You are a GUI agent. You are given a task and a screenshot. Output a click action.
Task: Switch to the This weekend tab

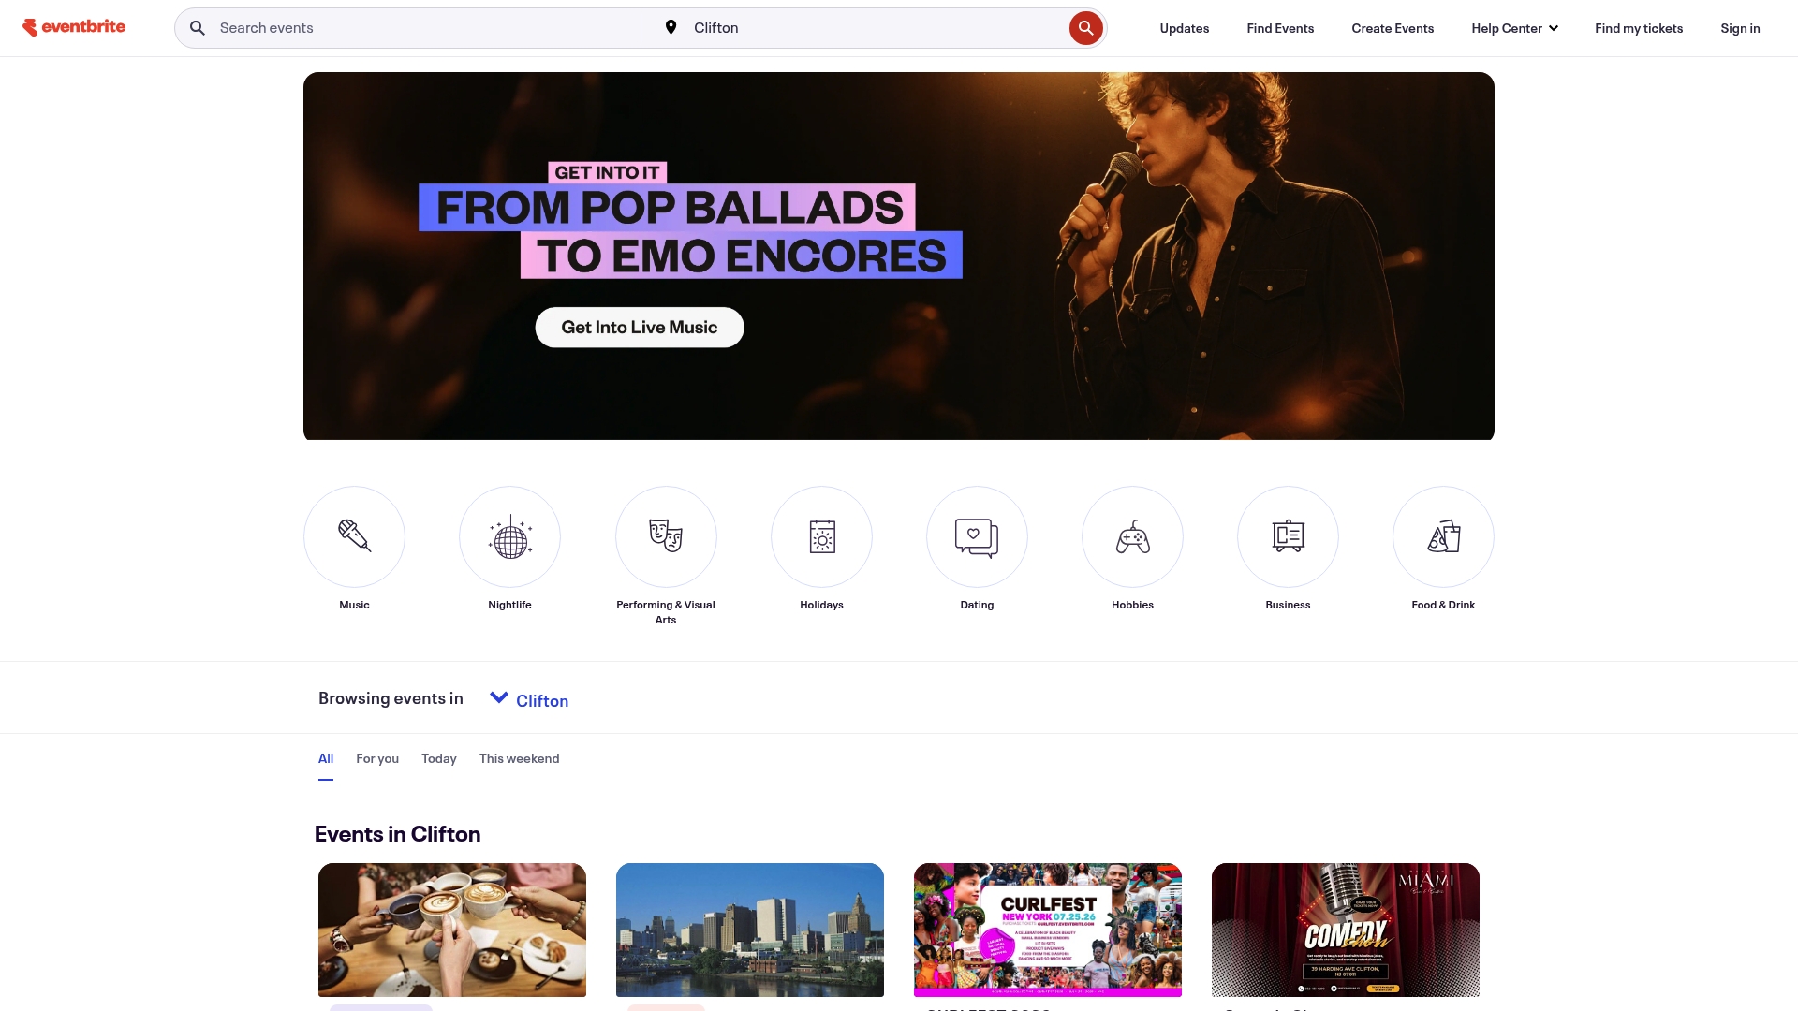click(519, 758)
